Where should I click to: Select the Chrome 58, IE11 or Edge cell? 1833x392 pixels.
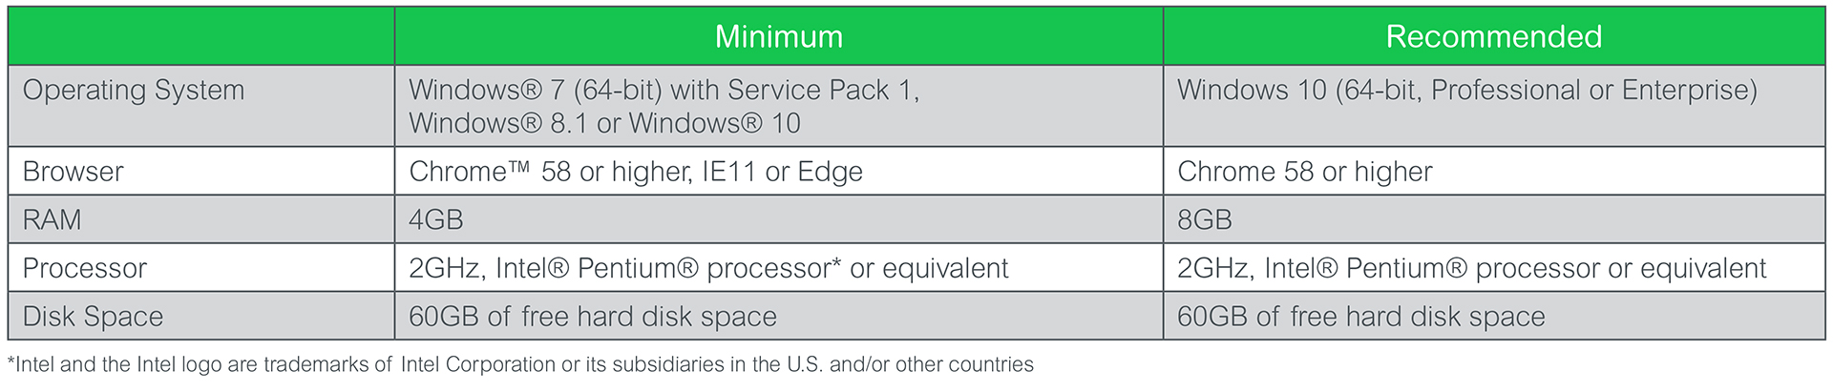click(x=779, y=172)
